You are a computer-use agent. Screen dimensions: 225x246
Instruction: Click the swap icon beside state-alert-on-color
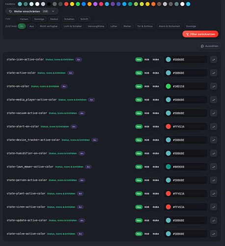point(214,126)
